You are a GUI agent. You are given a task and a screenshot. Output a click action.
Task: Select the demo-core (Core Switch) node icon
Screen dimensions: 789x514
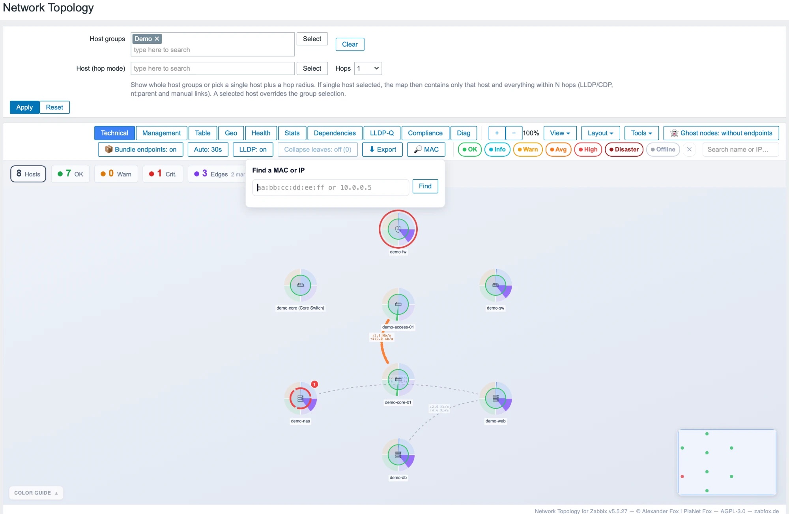300,285
